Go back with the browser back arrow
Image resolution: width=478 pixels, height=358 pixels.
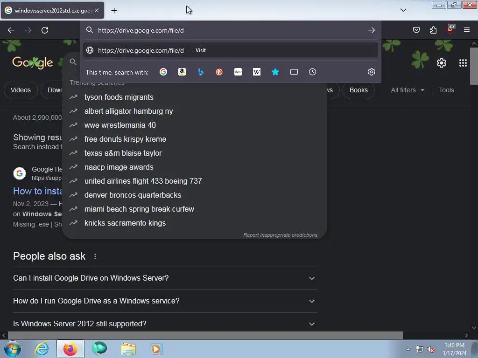[11, 30]
